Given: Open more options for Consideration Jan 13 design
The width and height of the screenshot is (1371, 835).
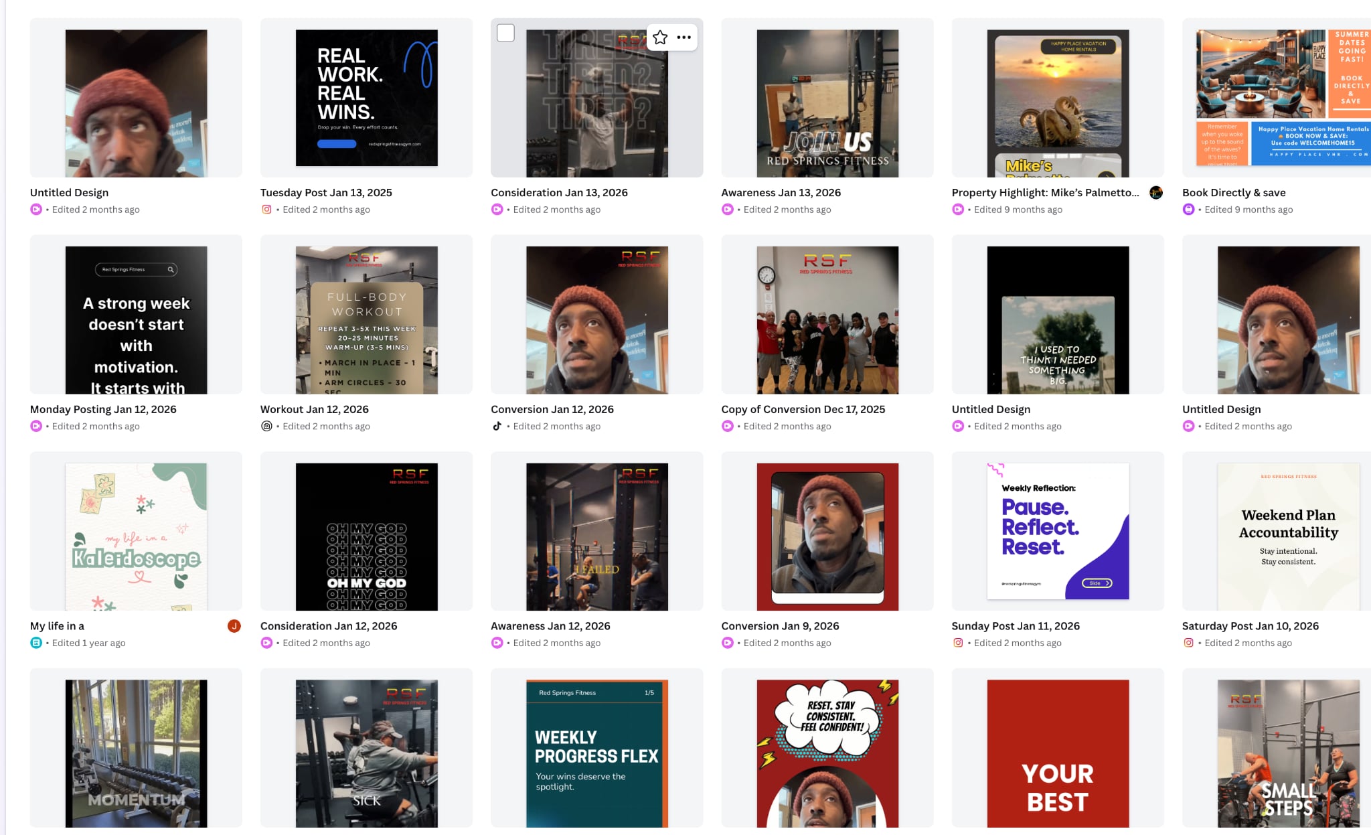Looking at the screenshot, I should (683, 37).
